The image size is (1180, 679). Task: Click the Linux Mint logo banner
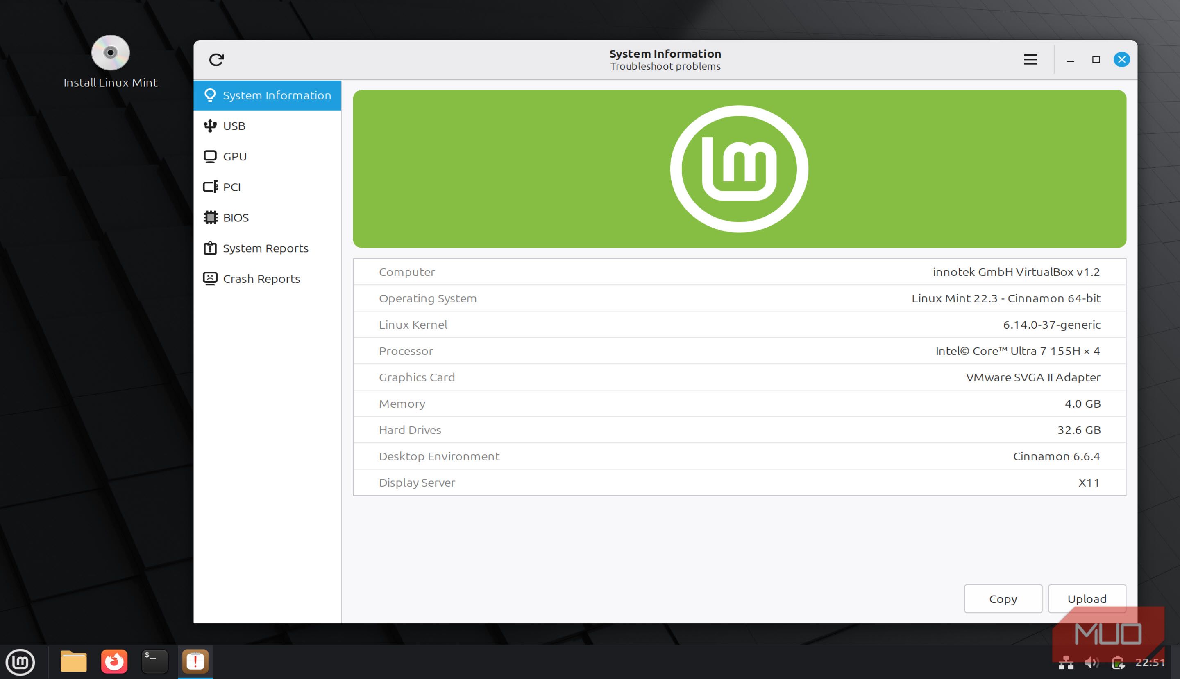pyautogui.click(x=740, y=169)
